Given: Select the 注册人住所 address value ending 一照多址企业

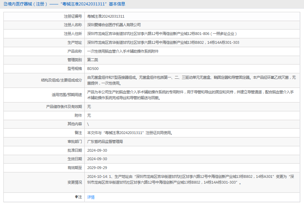Looking at the screenshot, I should [x=162, y=34].
